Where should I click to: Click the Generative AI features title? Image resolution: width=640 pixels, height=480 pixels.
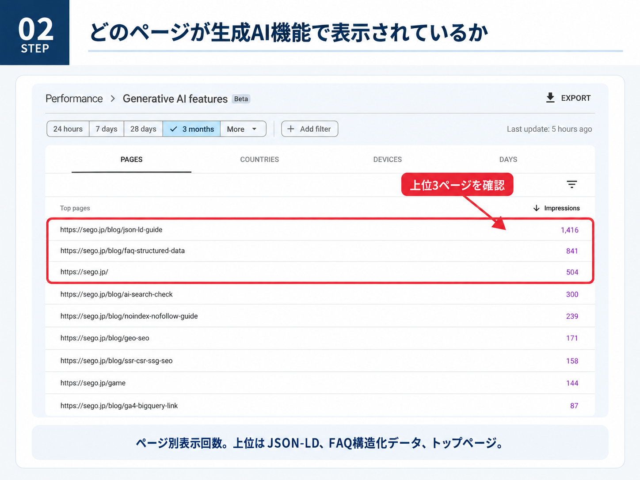[175, 99]
